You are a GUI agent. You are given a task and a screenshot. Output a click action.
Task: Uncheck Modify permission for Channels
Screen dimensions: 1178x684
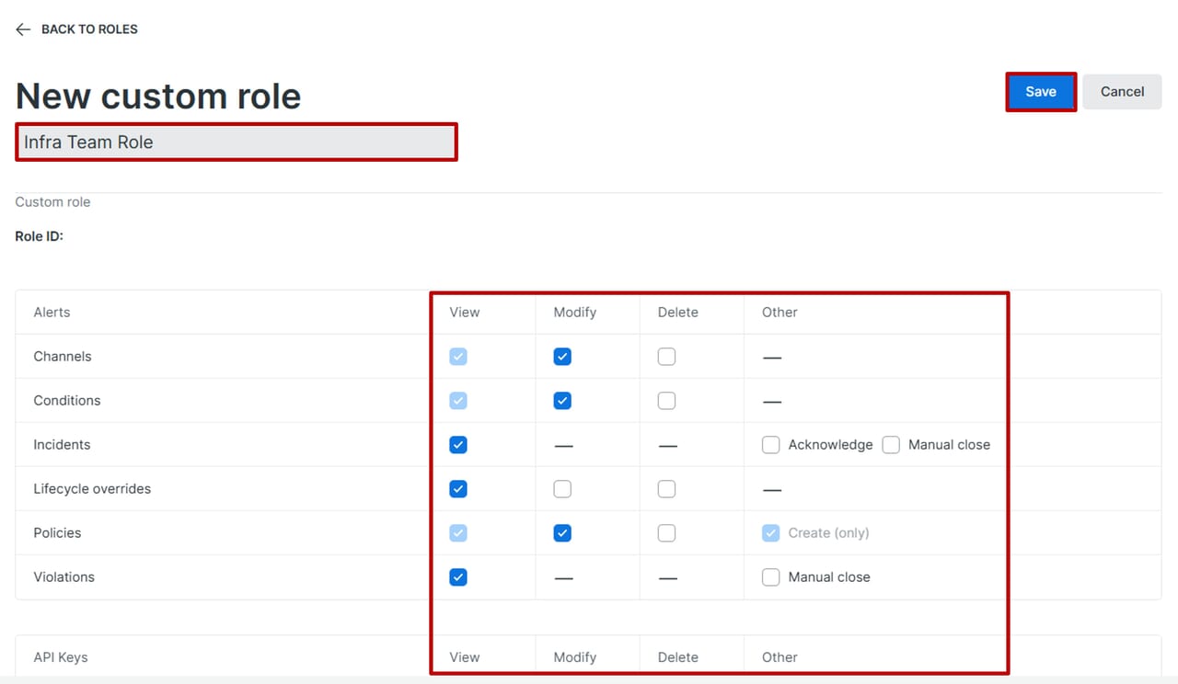click(x=562, y=357)
